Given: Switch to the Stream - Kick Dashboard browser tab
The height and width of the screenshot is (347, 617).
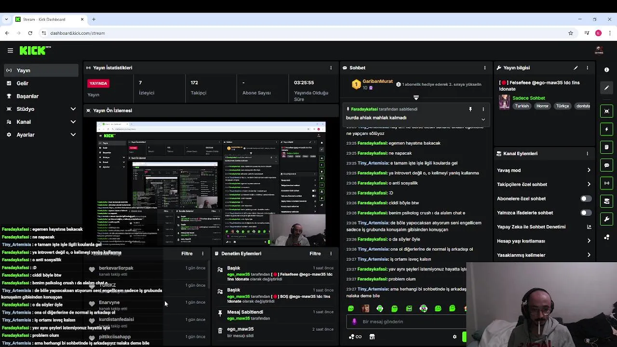Looking at the screenshot, I should click(50, 19).
